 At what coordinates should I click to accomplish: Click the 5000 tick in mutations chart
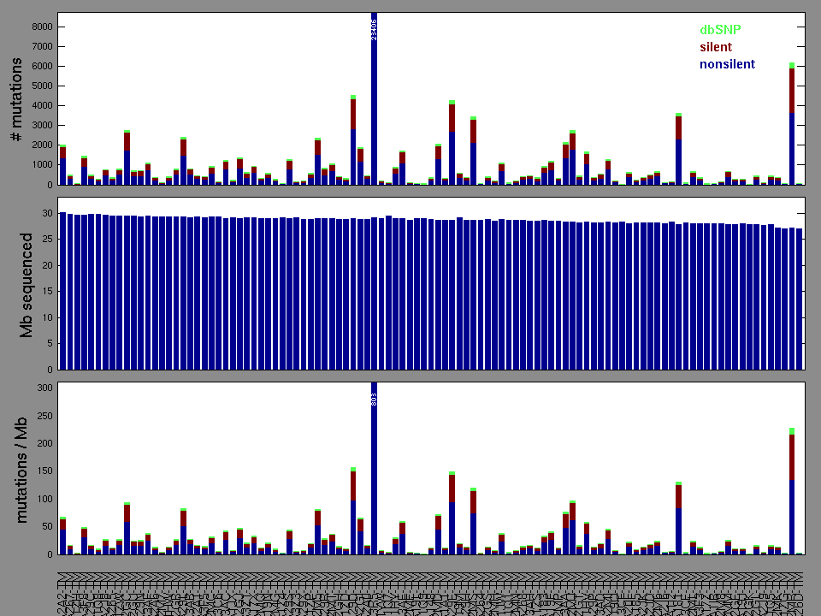[x=39, y=86]
